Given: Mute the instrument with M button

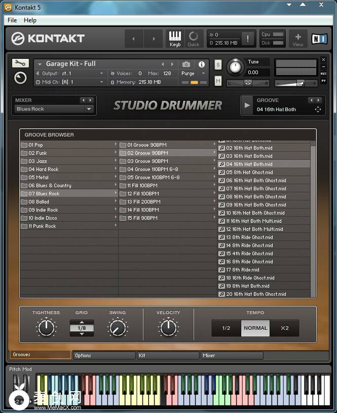Looking at the screenshot, I should coord(218,81).
